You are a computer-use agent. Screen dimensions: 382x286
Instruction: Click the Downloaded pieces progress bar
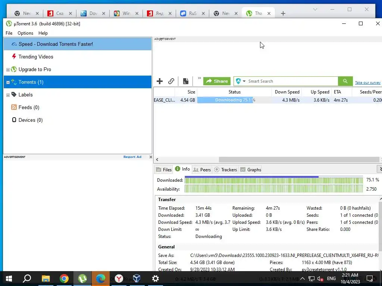(x=274, y=180)
